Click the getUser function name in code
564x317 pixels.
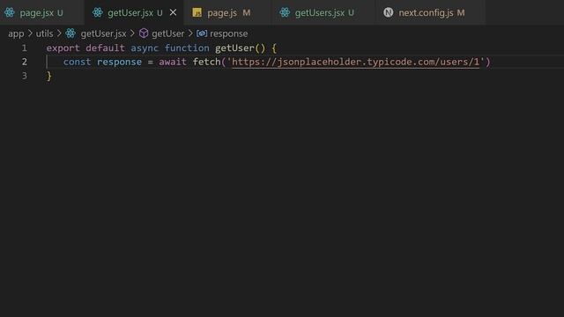(x=234, y=48)
